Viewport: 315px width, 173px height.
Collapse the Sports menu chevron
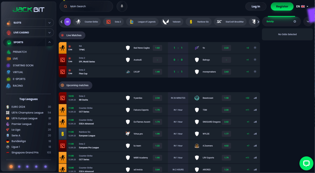pos(49,42)
